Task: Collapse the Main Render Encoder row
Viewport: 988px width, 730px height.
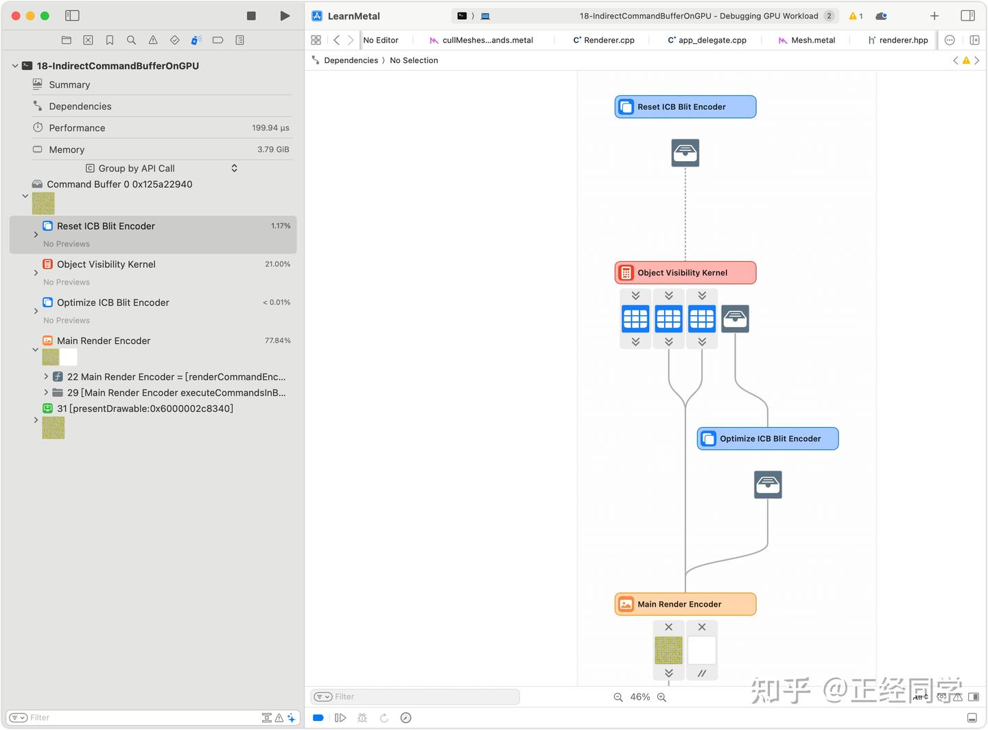Action: pyautogui.click(x=36, y=350)
